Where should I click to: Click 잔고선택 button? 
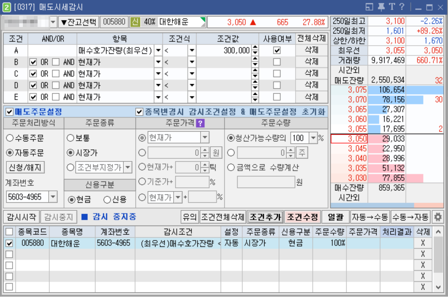point(79,22)
